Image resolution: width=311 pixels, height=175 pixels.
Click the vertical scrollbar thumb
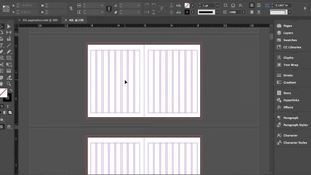pos(271,36)
